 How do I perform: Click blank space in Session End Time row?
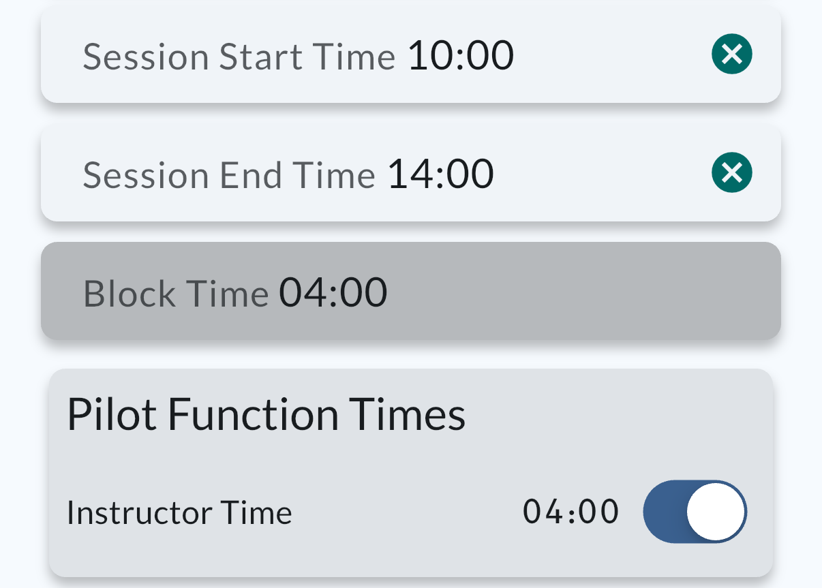tap(600, 174)
